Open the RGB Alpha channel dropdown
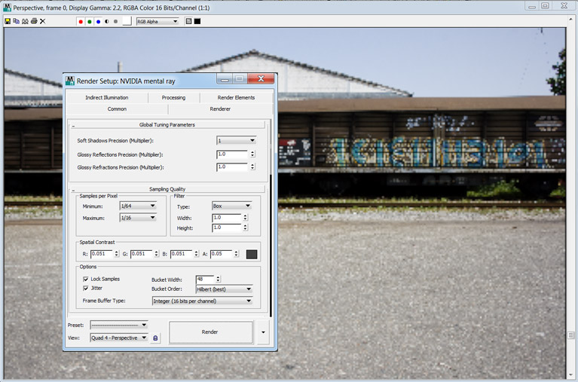Viewport: 578px width, 382px height. (157, 21)
